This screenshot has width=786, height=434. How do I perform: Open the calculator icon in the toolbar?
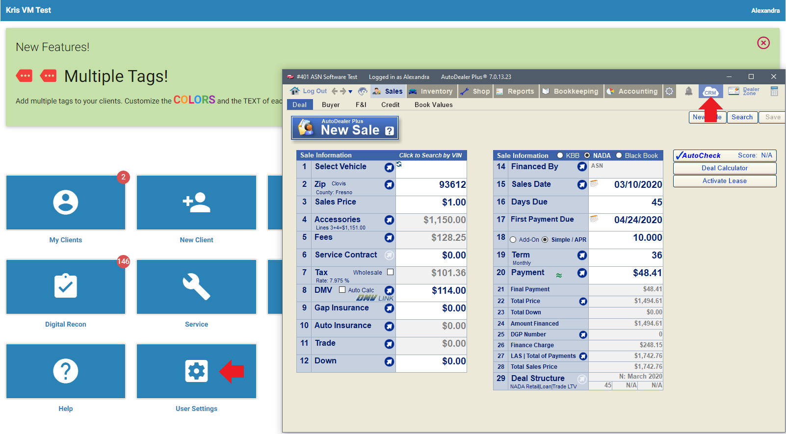(774, 91)
